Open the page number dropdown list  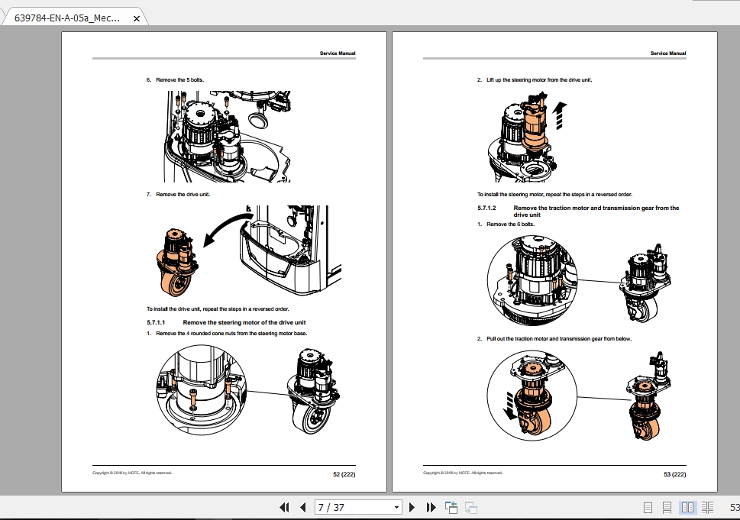coord(395,507)
